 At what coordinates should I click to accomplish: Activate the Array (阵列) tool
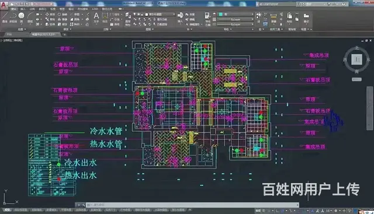tap(75, 24)
